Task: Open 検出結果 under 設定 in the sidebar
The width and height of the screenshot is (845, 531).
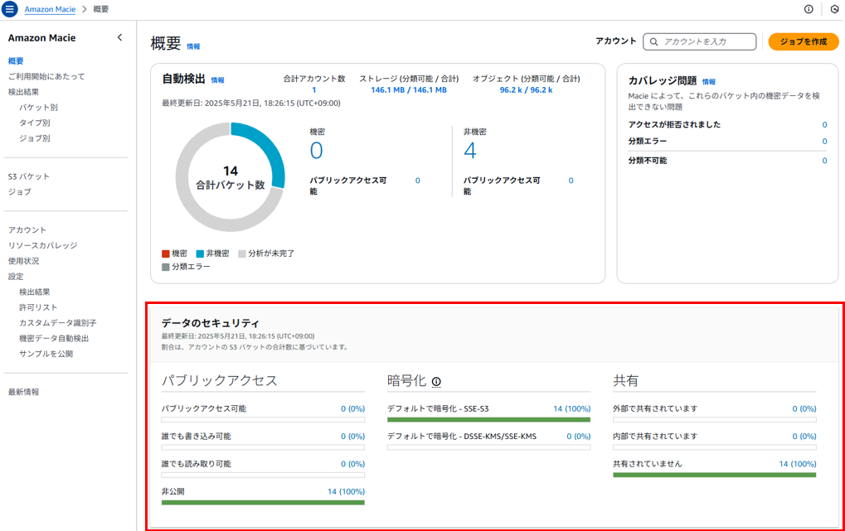Action: 35,292
